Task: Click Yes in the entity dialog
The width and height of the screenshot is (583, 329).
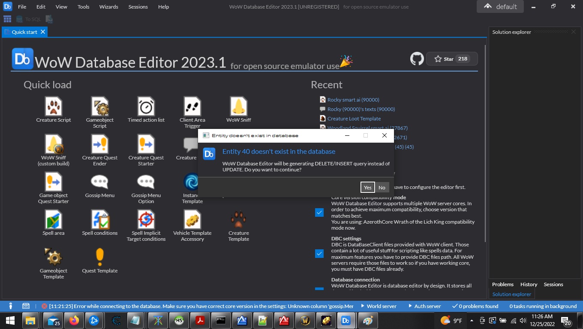Action: coord(367,187)
